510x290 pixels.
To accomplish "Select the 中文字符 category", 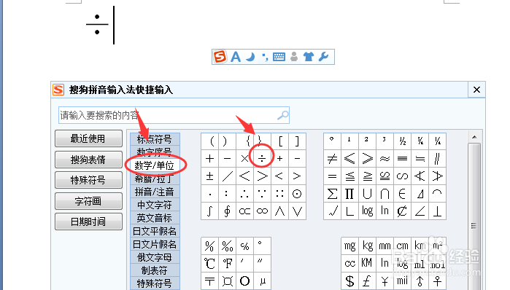I will (x=155, y=205).
